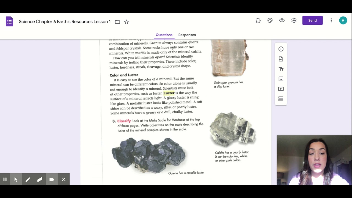
Task: Move form to folder icon
Action: coord(117,22)
